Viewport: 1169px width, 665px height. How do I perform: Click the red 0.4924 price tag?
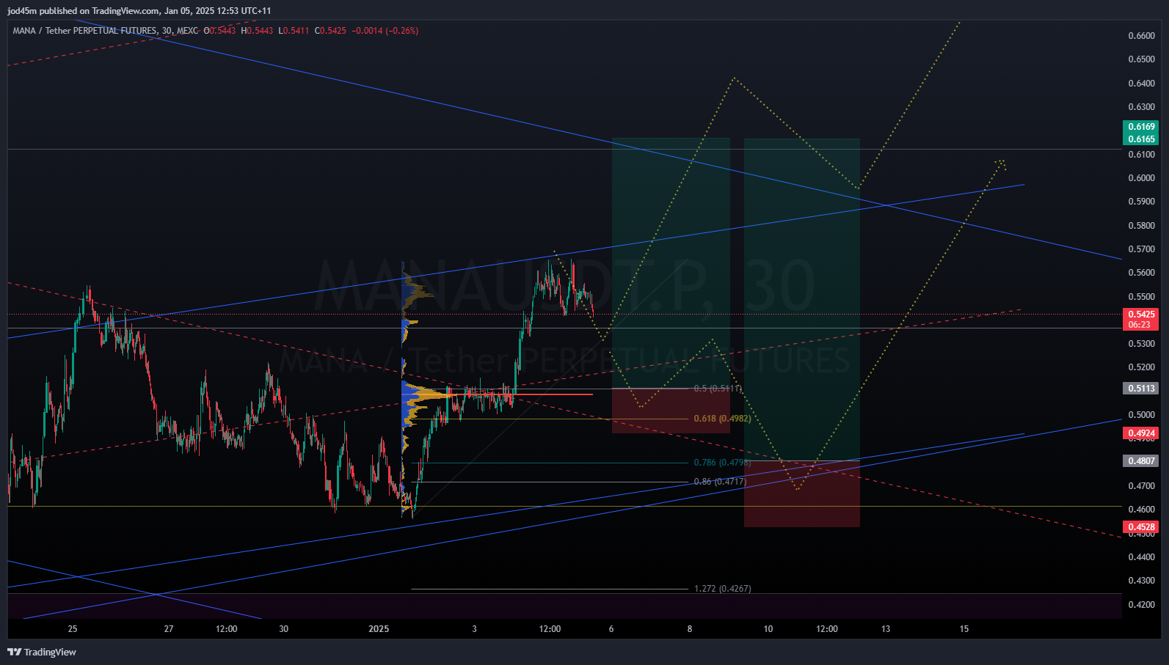(x=1141, y=433)
